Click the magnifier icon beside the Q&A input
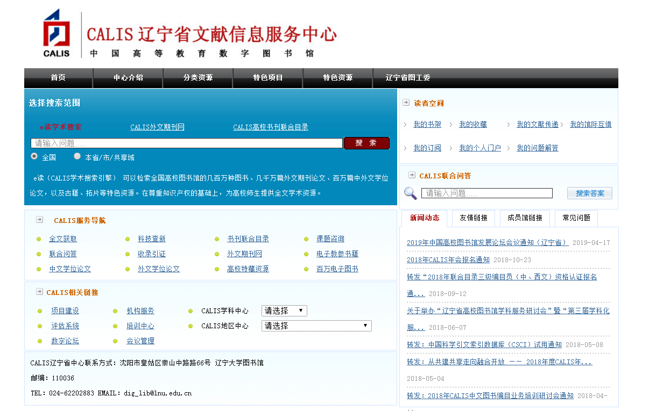The width and height of the screenshot is (663, 411). (x=411, y=193)
